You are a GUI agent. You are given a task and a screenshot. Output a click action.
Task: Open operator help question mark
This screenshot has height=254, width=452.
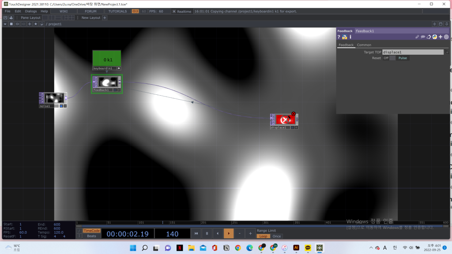point(339,37)
